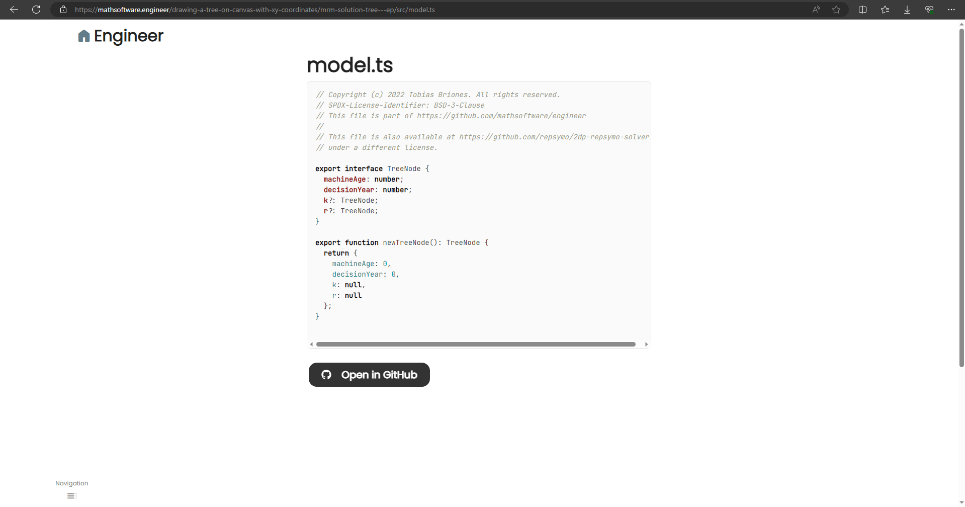Click left arrow of code scrollbar
Image resolution: width=965 pixels, height=507 pixels.
311,345
